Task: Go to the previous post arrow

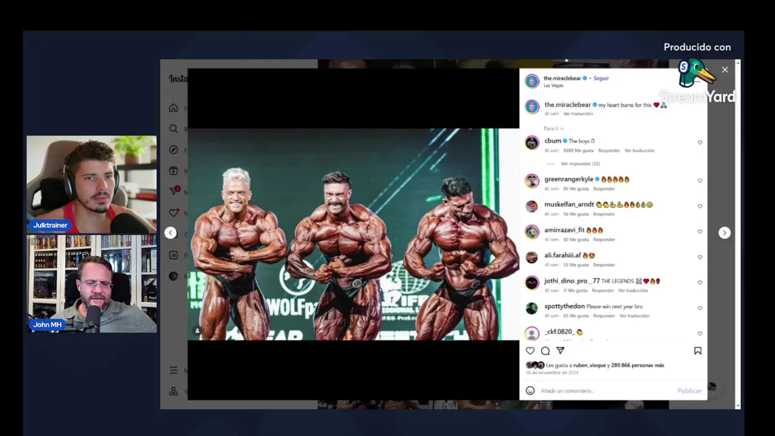Action: click(x=171, y=233)
